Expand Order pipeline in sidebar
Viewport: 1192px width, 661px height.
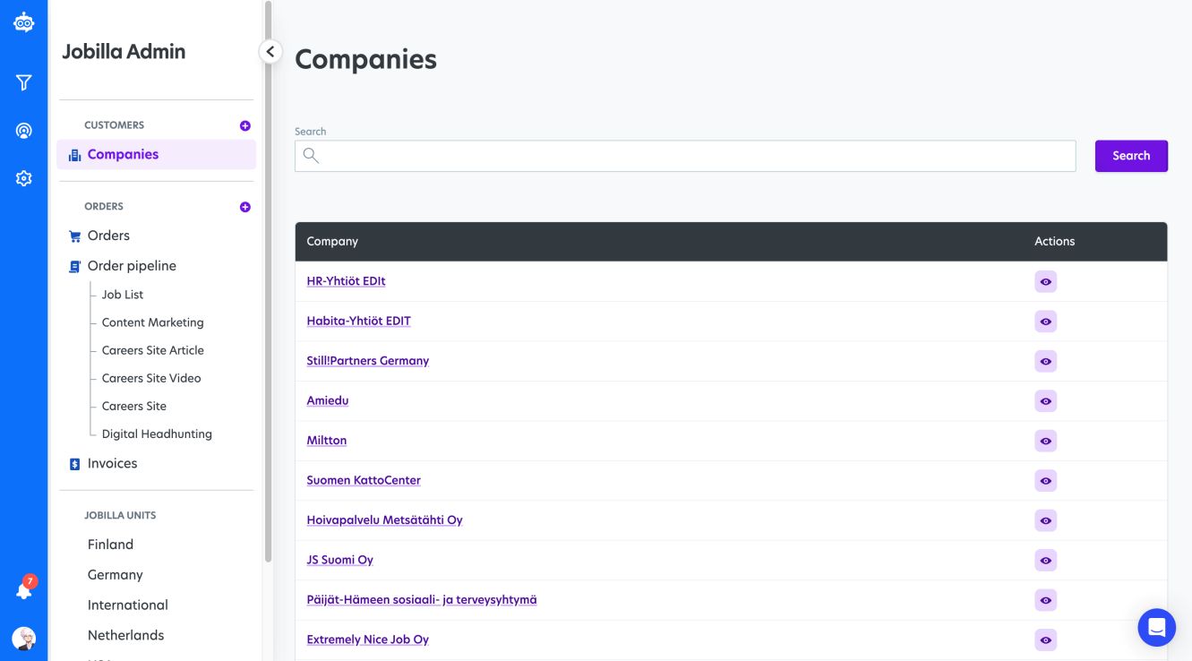click(x=132, y=266)
